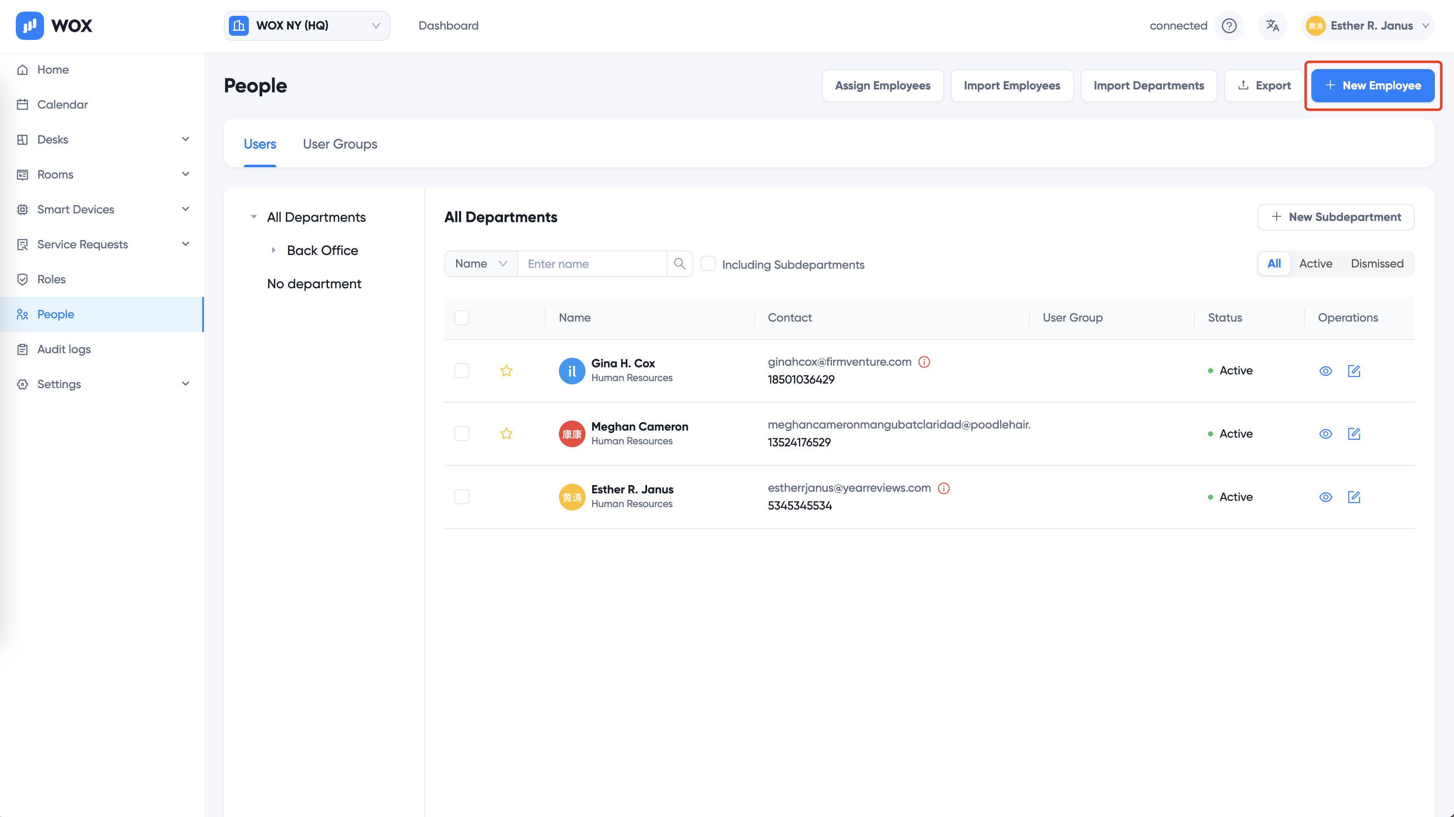Viewport: 1454px width, 817px height.
Task: Select No department in the tree
Action: click(314, 284)
